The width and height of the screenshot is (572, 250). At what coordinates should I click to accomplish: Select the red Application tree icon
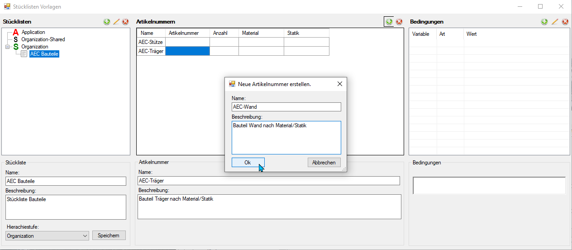tap(16, 32)
